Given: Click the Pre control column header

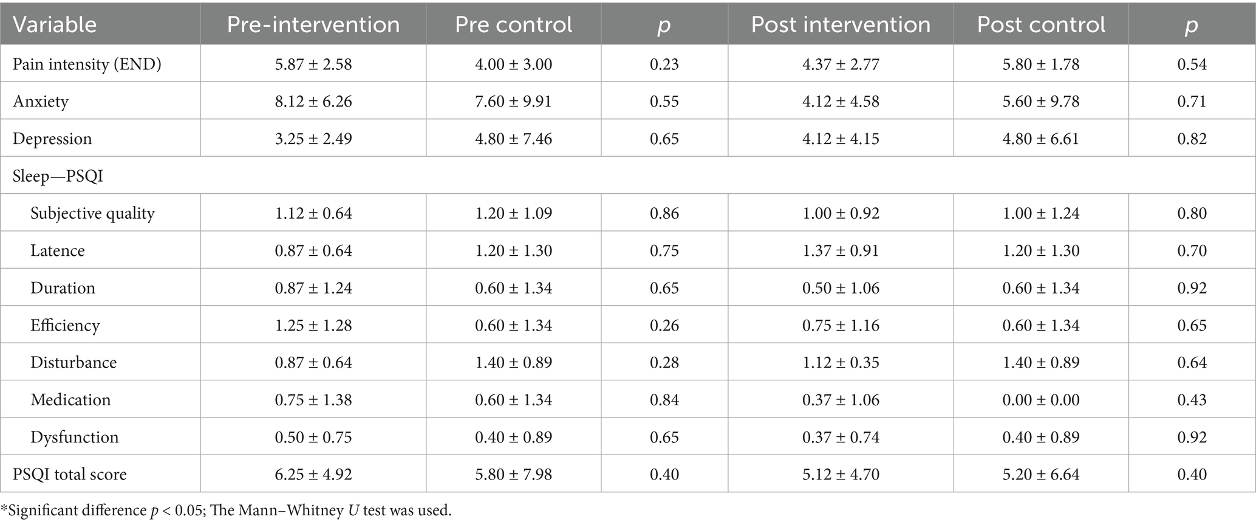Looking at the screenshot, I should 513,24.
